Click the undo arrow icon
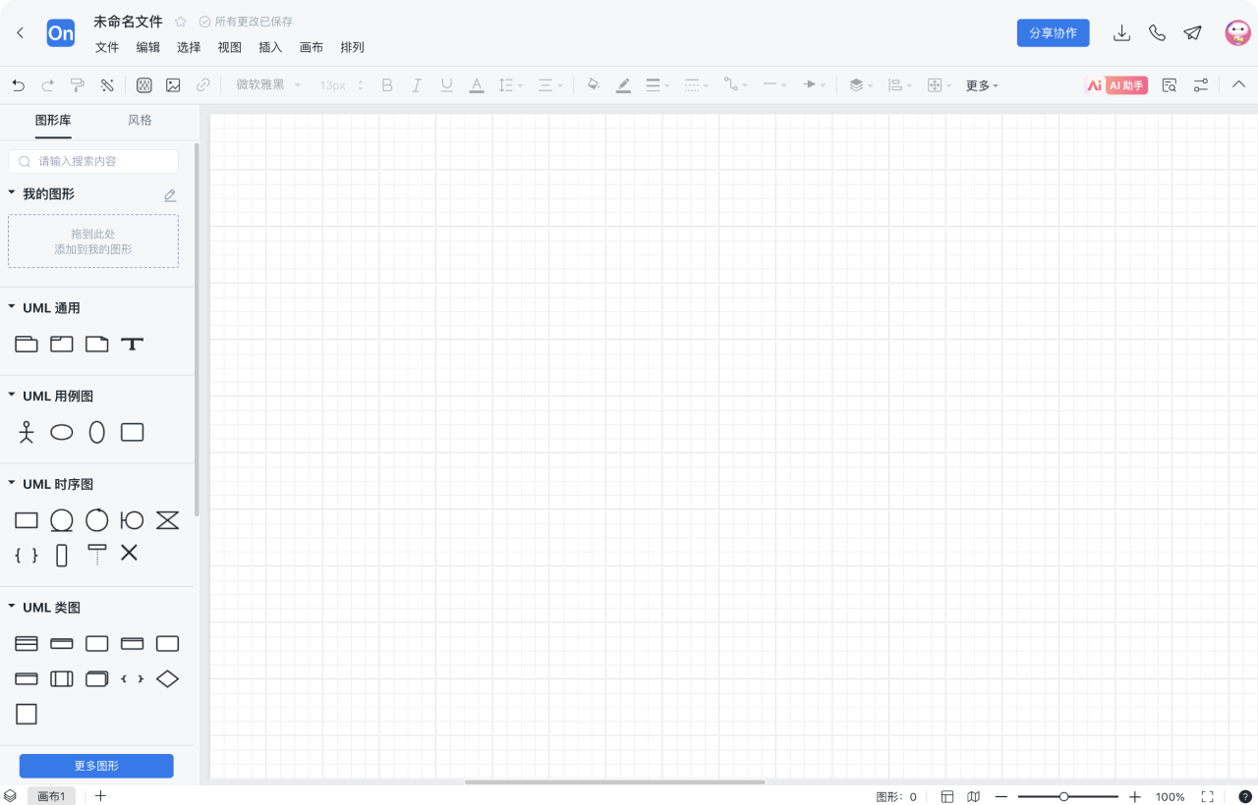 19,85
